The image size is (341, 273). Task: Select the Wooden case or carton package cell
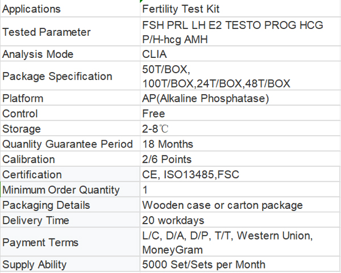coord(222,205)
